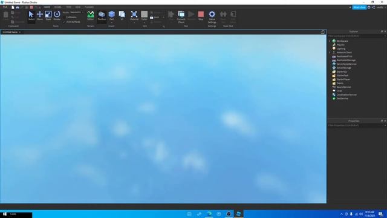Select Lighting in Explorer
This screenshot has height=218, width=387.
click(340, 48)
